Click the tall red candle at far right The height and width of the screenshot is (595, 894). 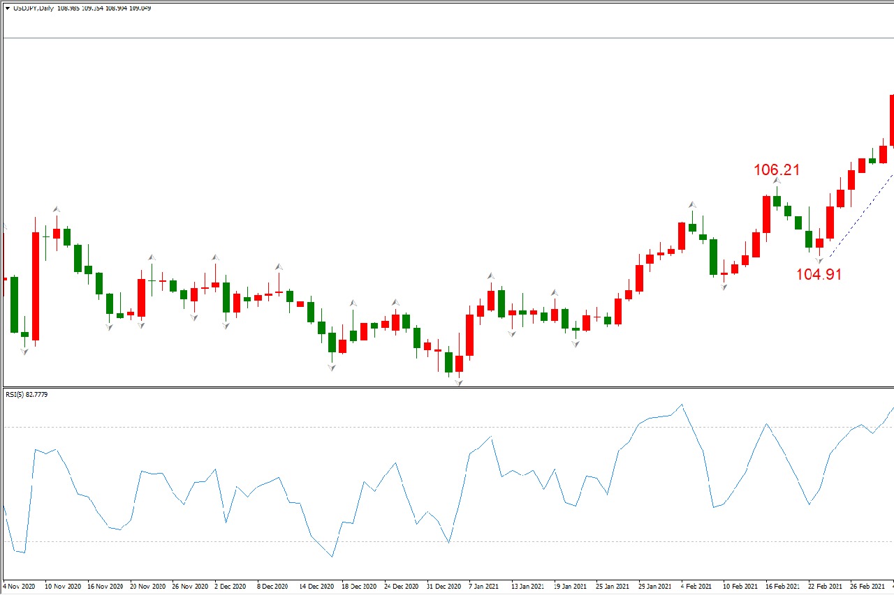[x=891, y=119]
